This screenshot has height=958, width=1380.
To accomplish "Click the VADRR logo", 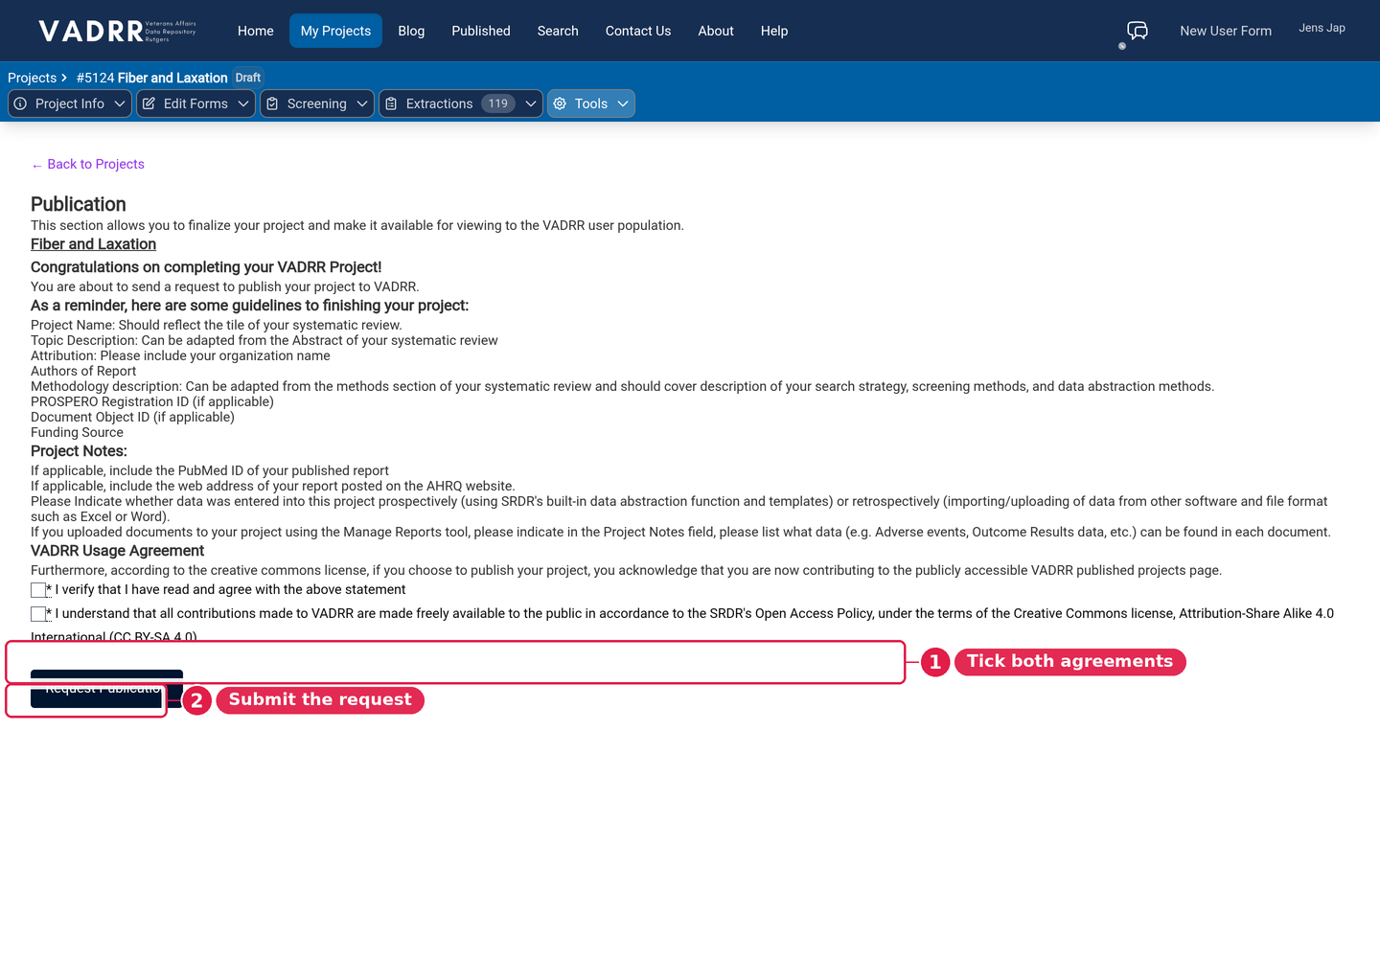I will [118, 31].
